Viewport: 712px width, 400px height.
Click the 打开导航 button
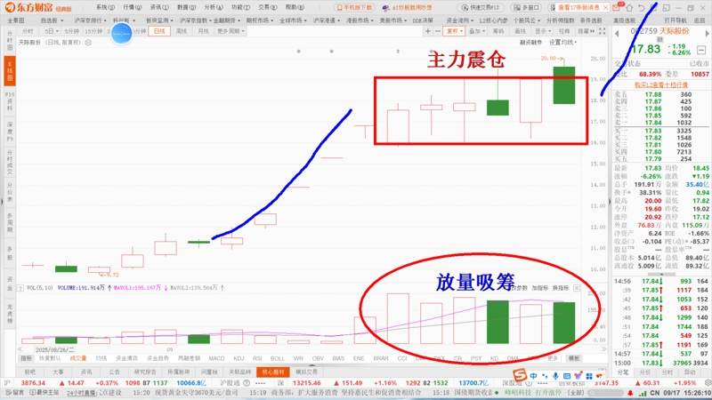676,20
